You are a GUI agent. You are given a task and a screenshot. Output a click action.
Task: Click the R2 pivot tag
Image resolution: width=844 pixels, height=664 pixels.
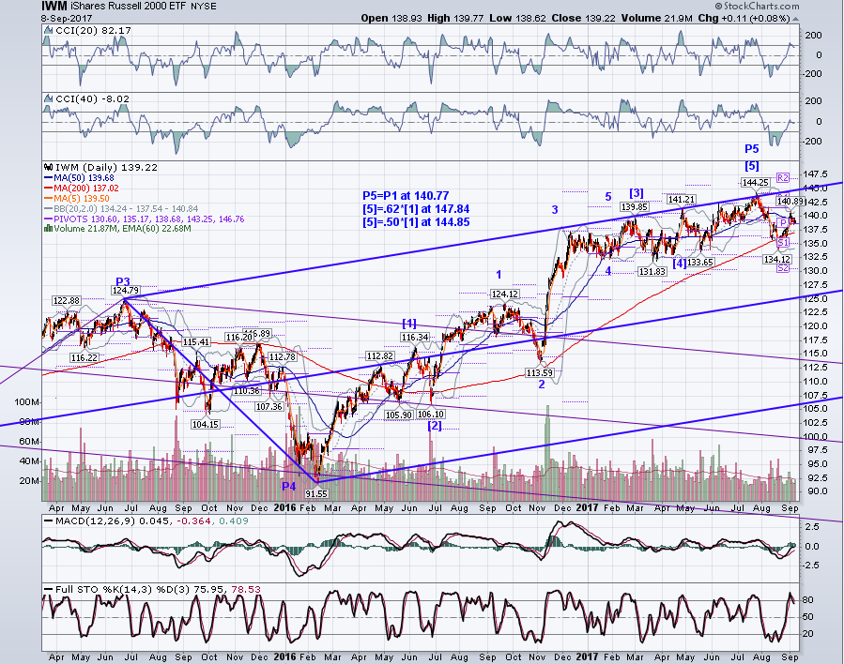coord(783,177)
